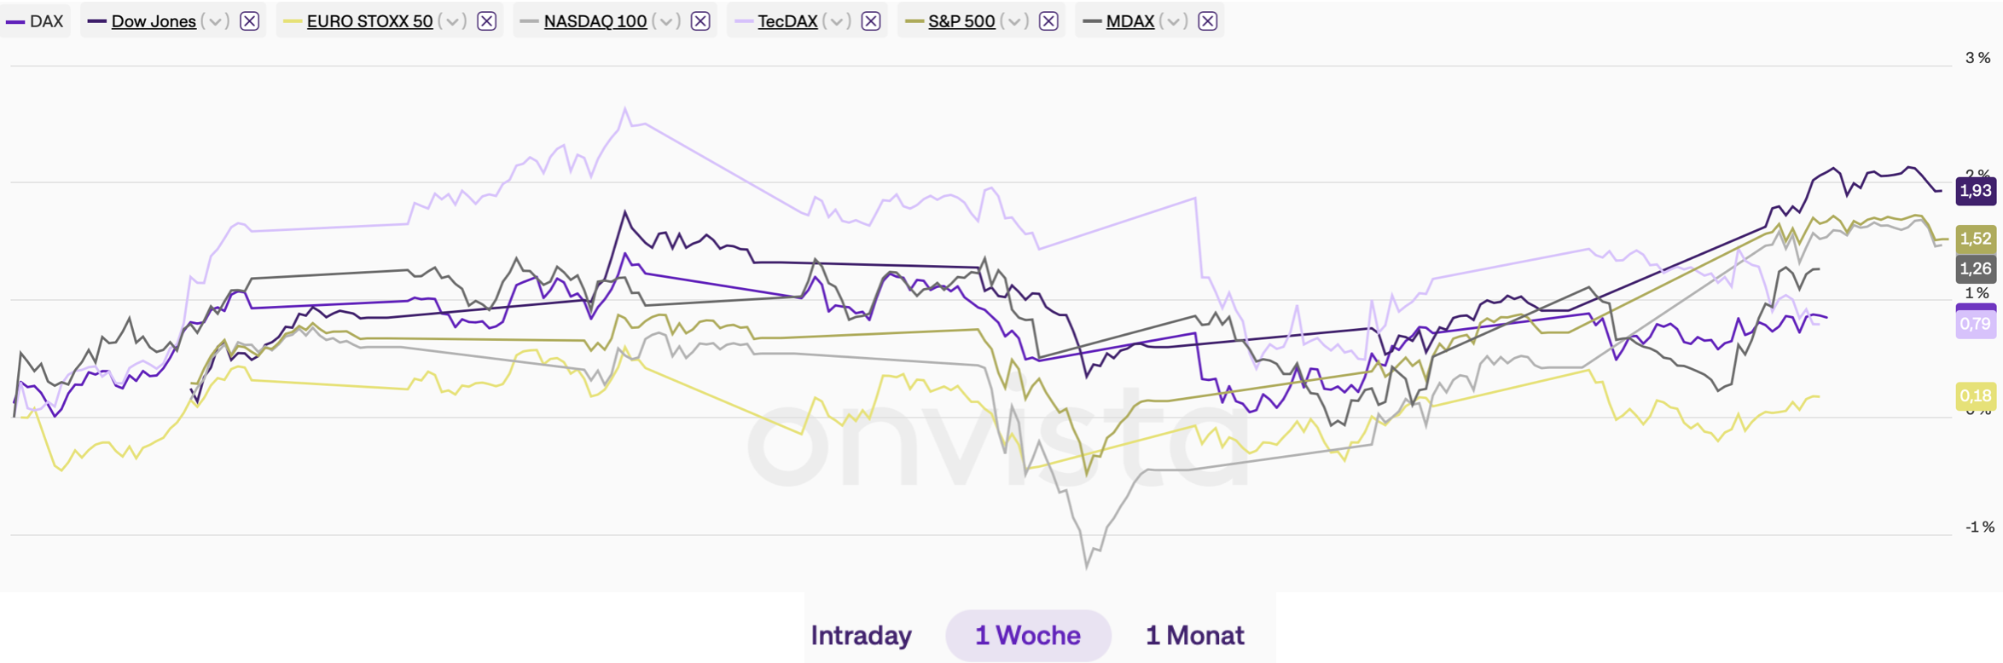Expand the Dow Jones dropdown chevron

[x=215, y=21]
